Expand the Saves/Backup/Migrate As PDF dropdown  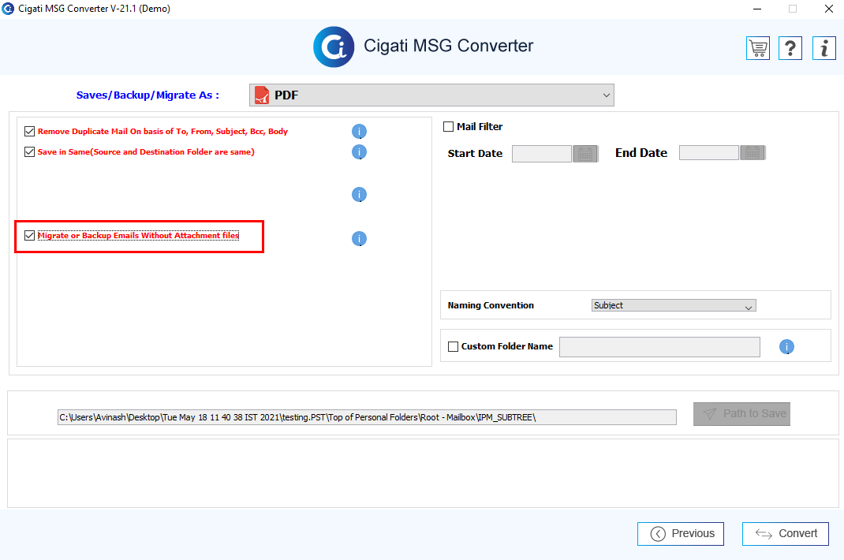point(431,95)
